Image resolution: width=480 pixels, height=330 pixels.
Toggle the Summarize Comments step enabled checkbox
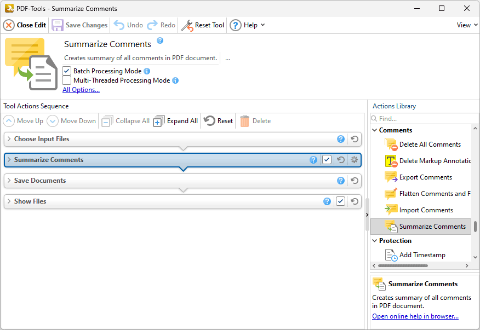[327, 160]
